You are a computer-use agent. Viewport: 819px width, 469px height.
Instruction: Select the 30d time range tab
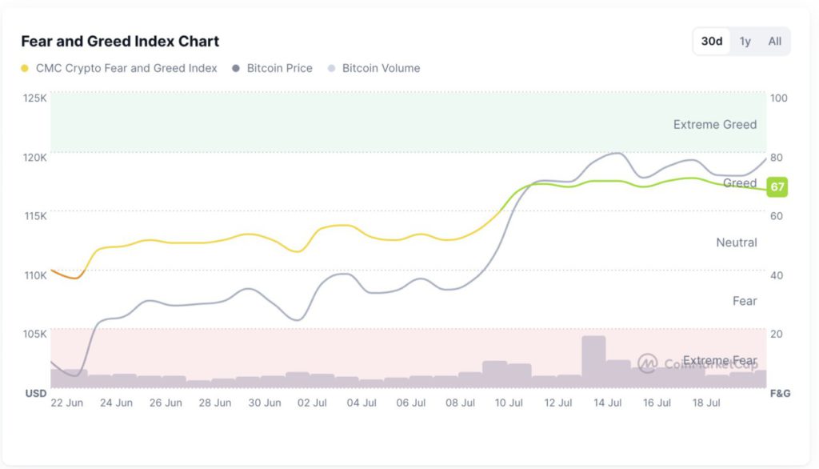[712, 41]
